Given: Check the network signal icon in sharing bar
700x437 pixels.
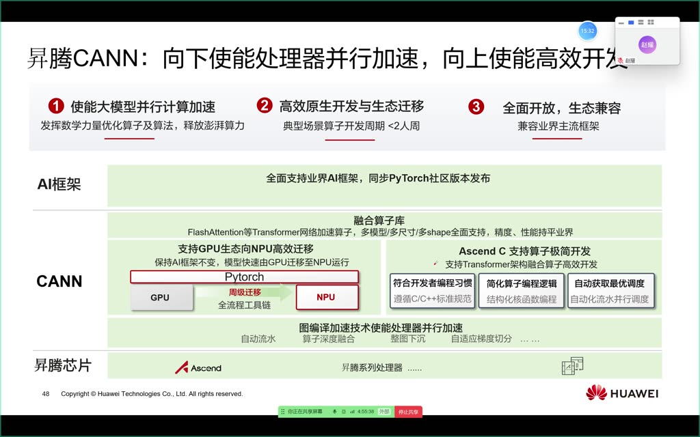Looking at the screenshot, I should (x=352, y=412).
